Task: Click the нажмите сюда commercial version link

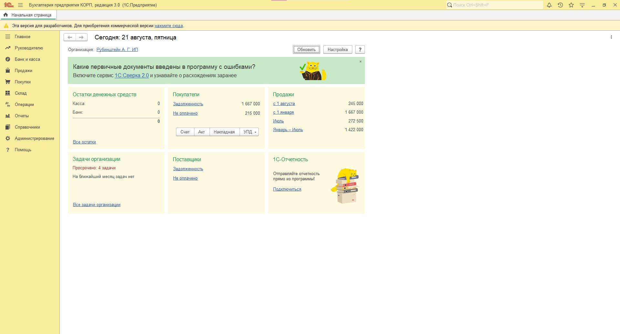Action: [x=169, y=26]
